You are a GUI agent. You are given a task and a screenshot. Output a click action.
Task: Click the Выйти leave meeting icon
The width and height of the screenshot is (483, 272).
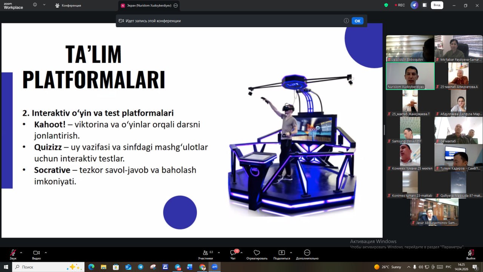pos(470,253)
